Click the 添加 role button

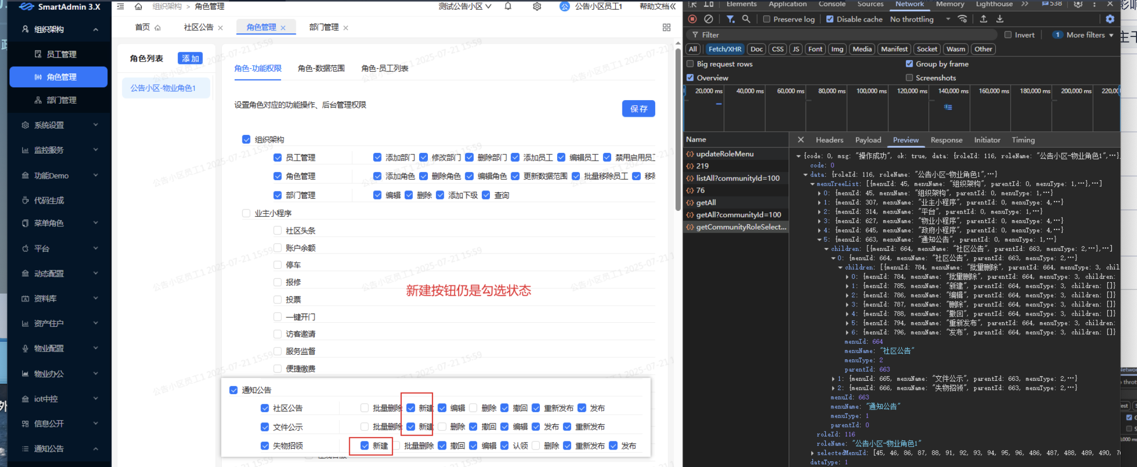point(190,59)
